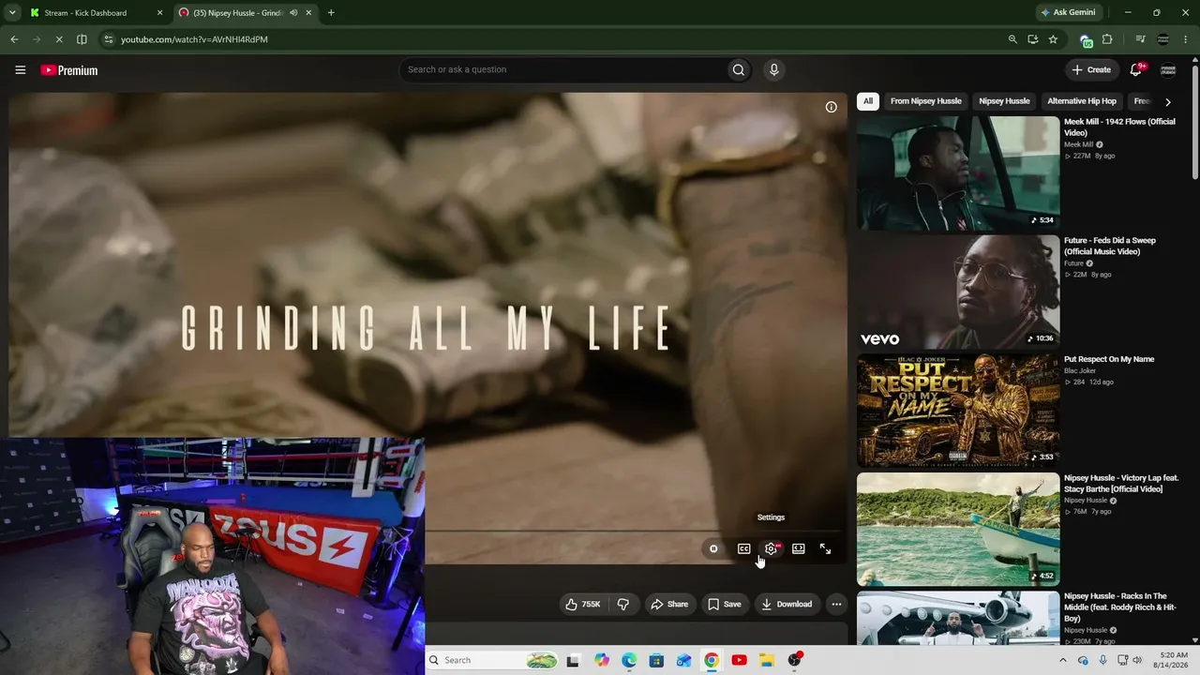Open the YouTube account avatar menu
The height and width of the screenshot is (675, 1200).
(1168, 69)
